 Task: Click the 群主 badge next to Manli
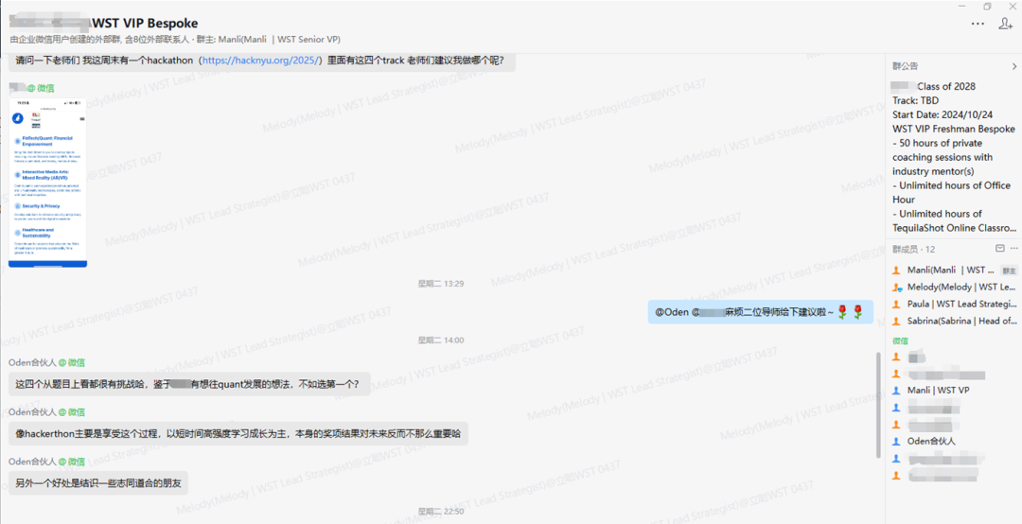(1009, 271)
